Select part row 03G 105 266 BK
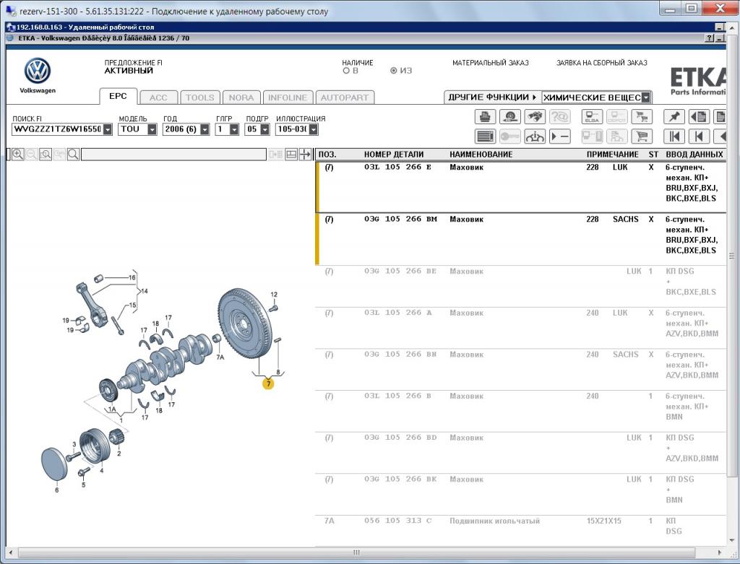 point(520,494)
